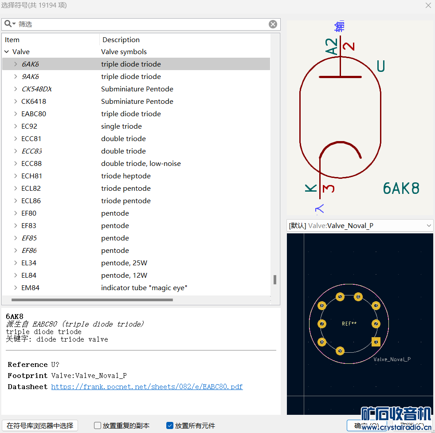Select the CK548DX item
Screen dimensions: 435x433
pos(136,89)
